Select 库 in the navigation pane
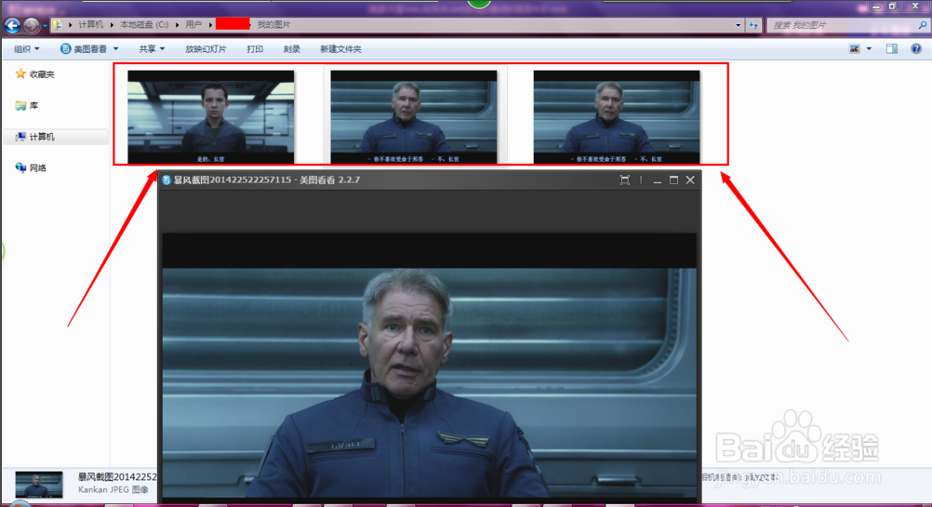The image size is (932, 507). tap(27, 105)
